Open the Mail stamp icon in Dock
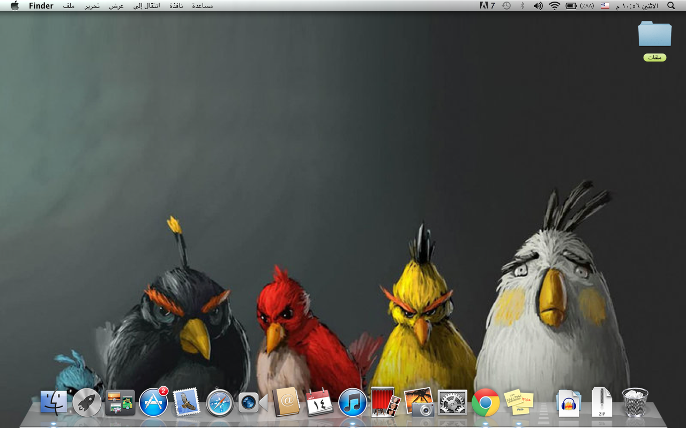The height and width of the screenshot is (428, 686). 187,403
